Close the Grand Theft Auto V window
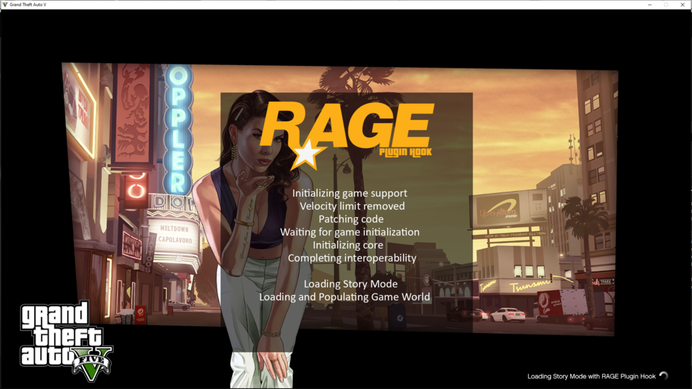 coord(682,5)
